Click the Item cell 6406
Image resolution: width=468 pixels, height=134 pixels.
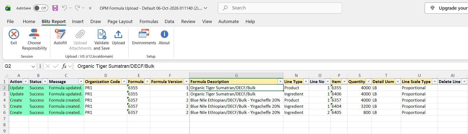click(339, 94)
